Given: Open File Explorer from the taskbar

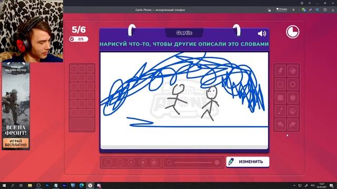Looking at the screenshot, I should 30,185.
